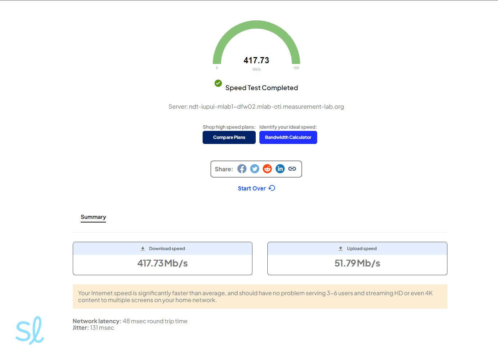Open the Bandwidth Calculator

tap(288, 137)
